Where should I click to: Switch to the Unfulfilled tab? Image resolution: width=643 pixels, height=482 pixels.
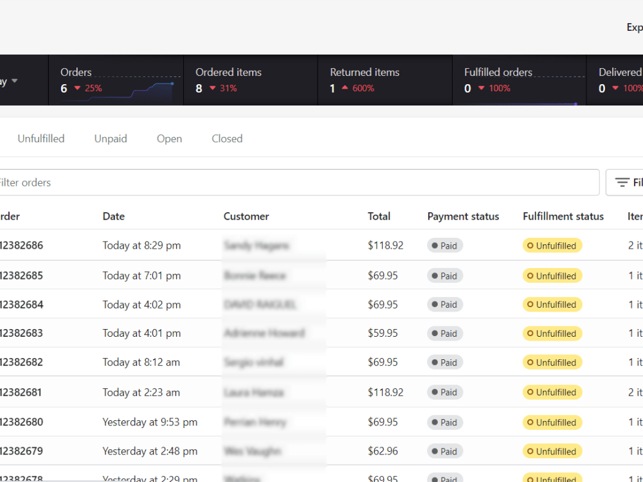pyautogui.click(x=41, y=138)
